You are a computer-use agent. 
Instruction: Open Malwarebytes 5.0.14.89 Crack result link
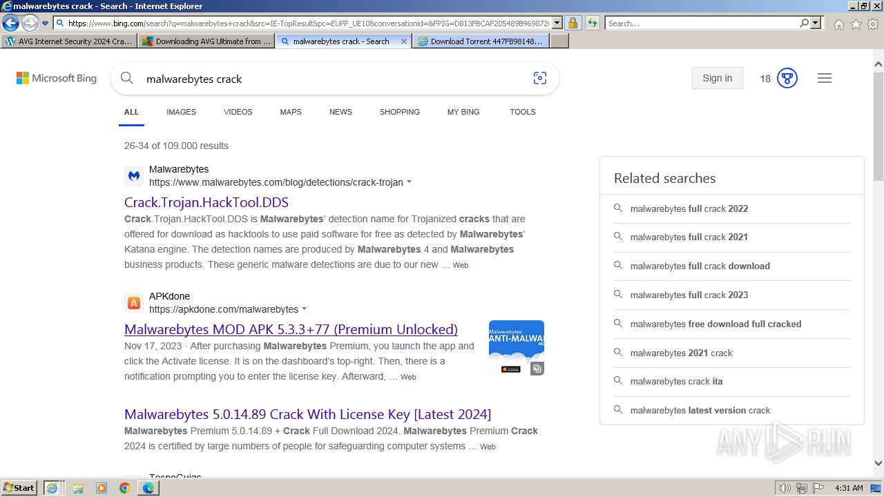tap(307, 414)
